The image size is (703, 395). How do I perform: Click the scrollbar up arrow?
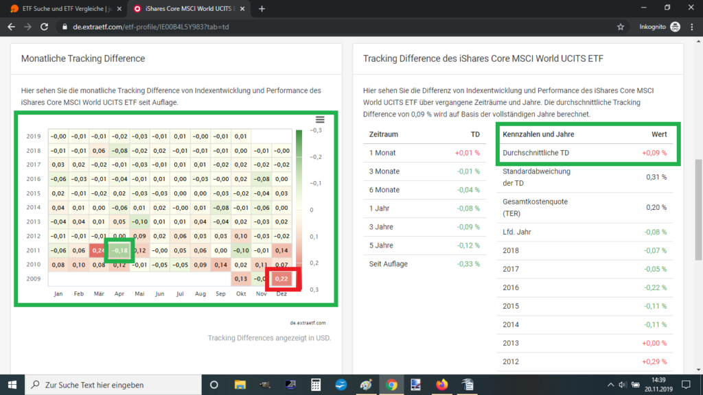(698, 41)
